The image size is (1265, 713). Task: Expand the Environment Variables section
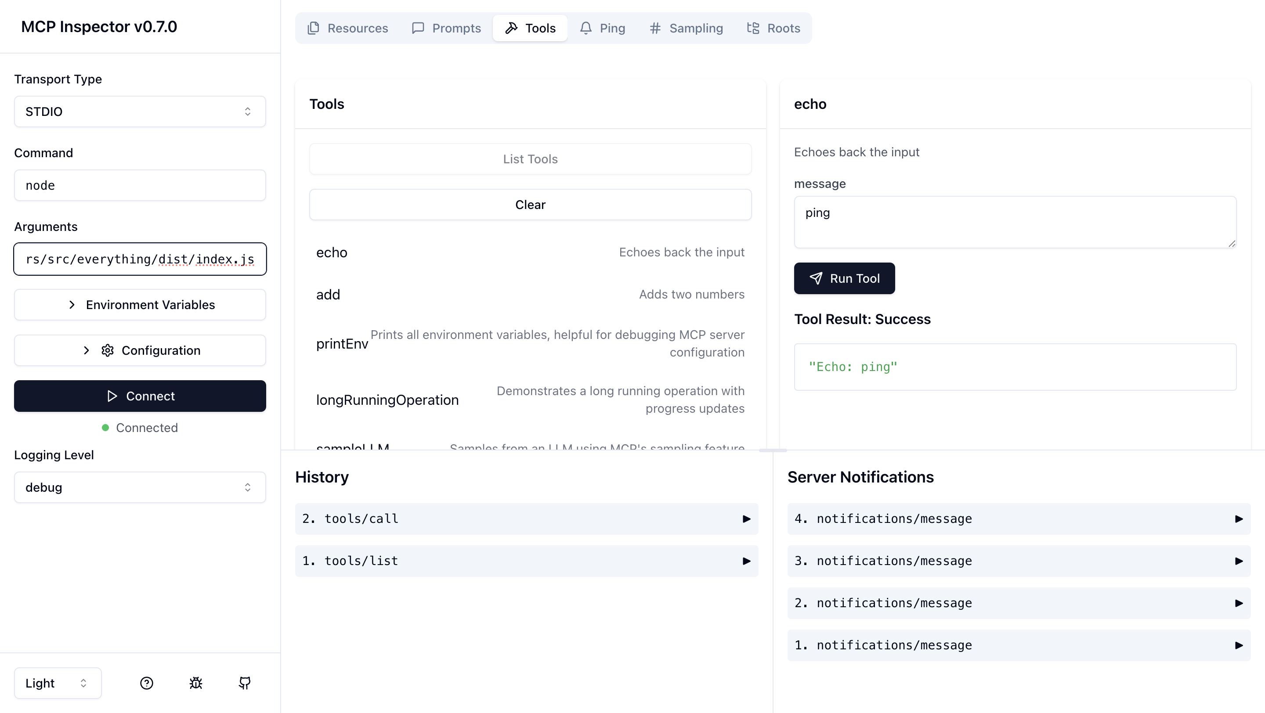(140, 304)
